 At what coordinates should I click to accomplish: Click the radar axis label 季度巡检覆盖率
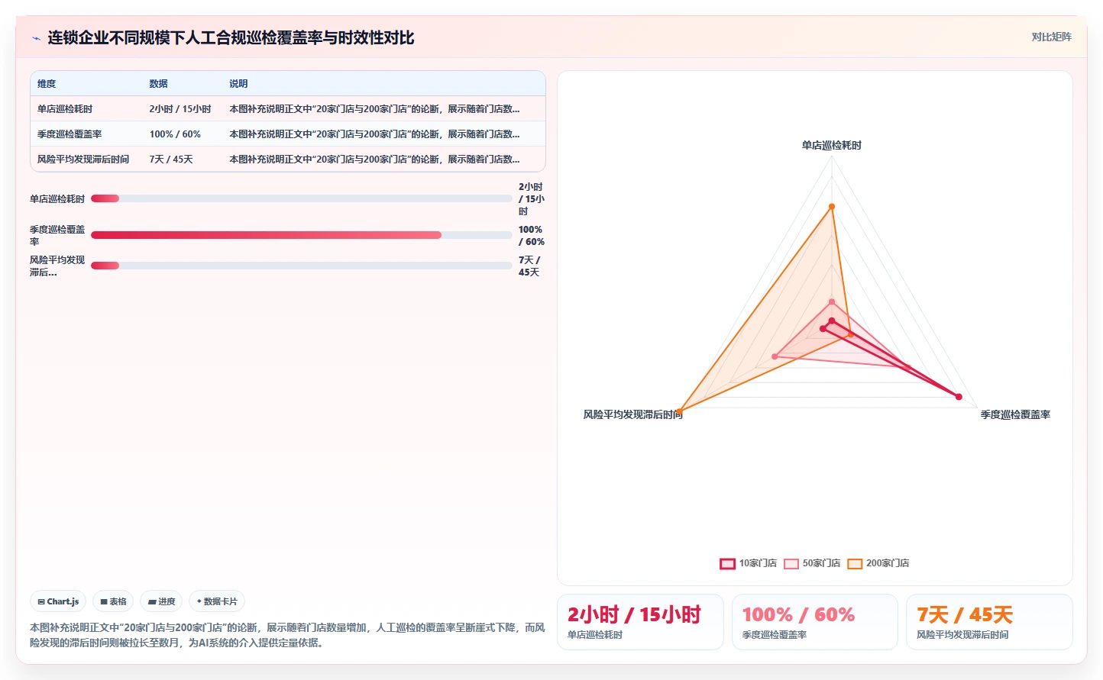coord(1015,414)
